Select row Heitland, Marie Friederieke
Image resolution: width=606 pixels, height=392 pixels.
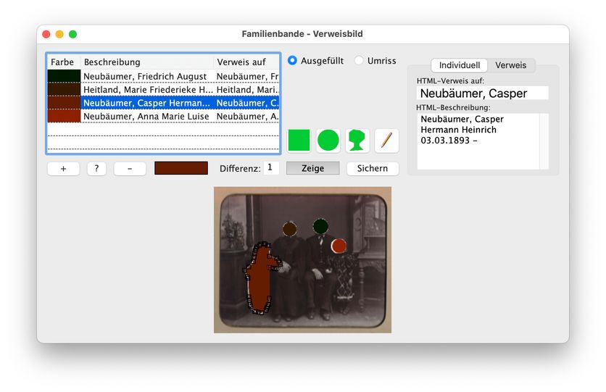[x=146, y=90]
